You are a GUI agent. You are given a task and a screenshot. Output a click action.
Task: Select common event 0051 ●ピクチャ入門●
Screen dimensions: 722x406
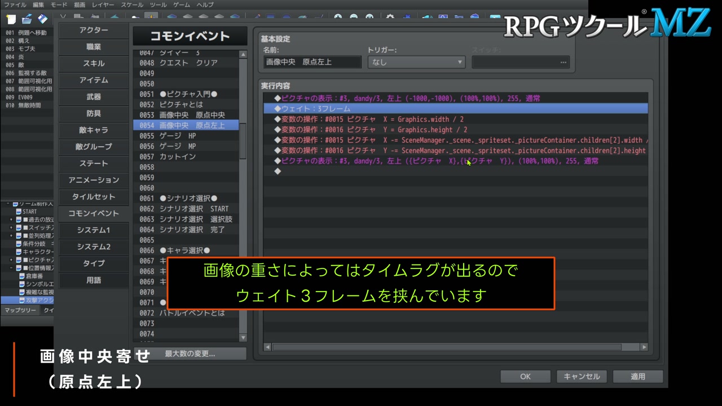coord(186,94)
